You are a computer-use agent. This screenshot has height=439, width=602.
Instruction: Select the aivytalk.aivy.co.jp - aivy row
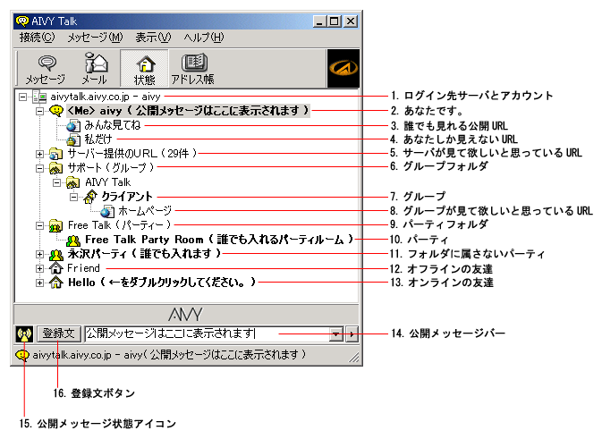point(106,97)
